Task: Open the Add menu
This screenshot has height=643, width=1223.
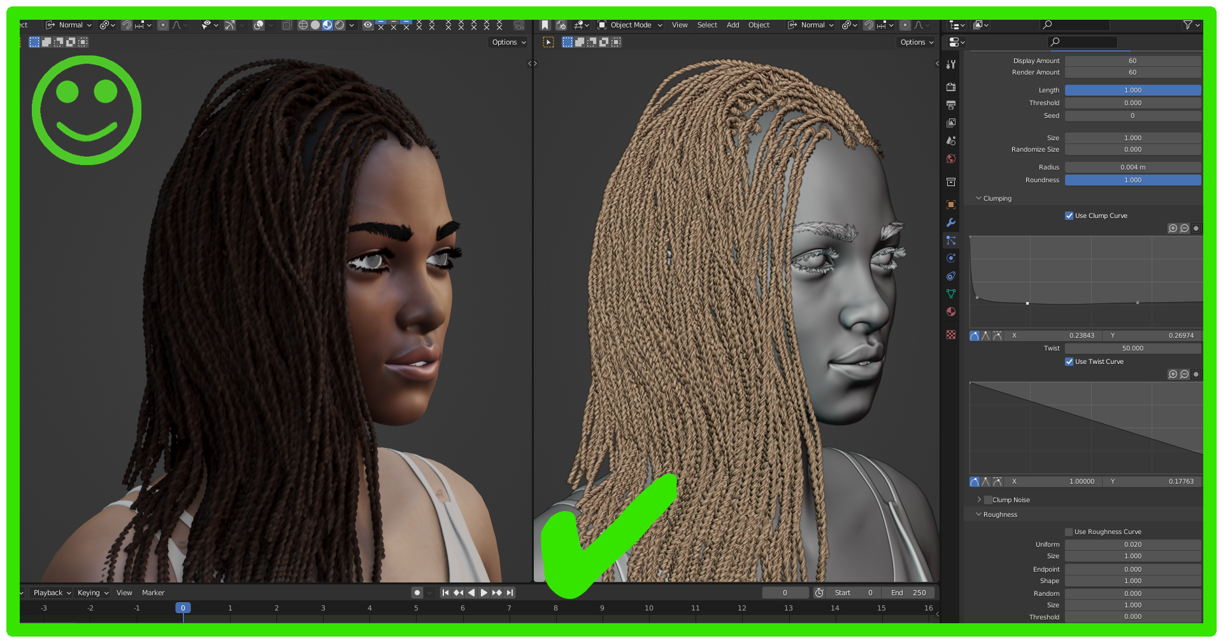Action: pyautogui.click(x=733, y=25)
